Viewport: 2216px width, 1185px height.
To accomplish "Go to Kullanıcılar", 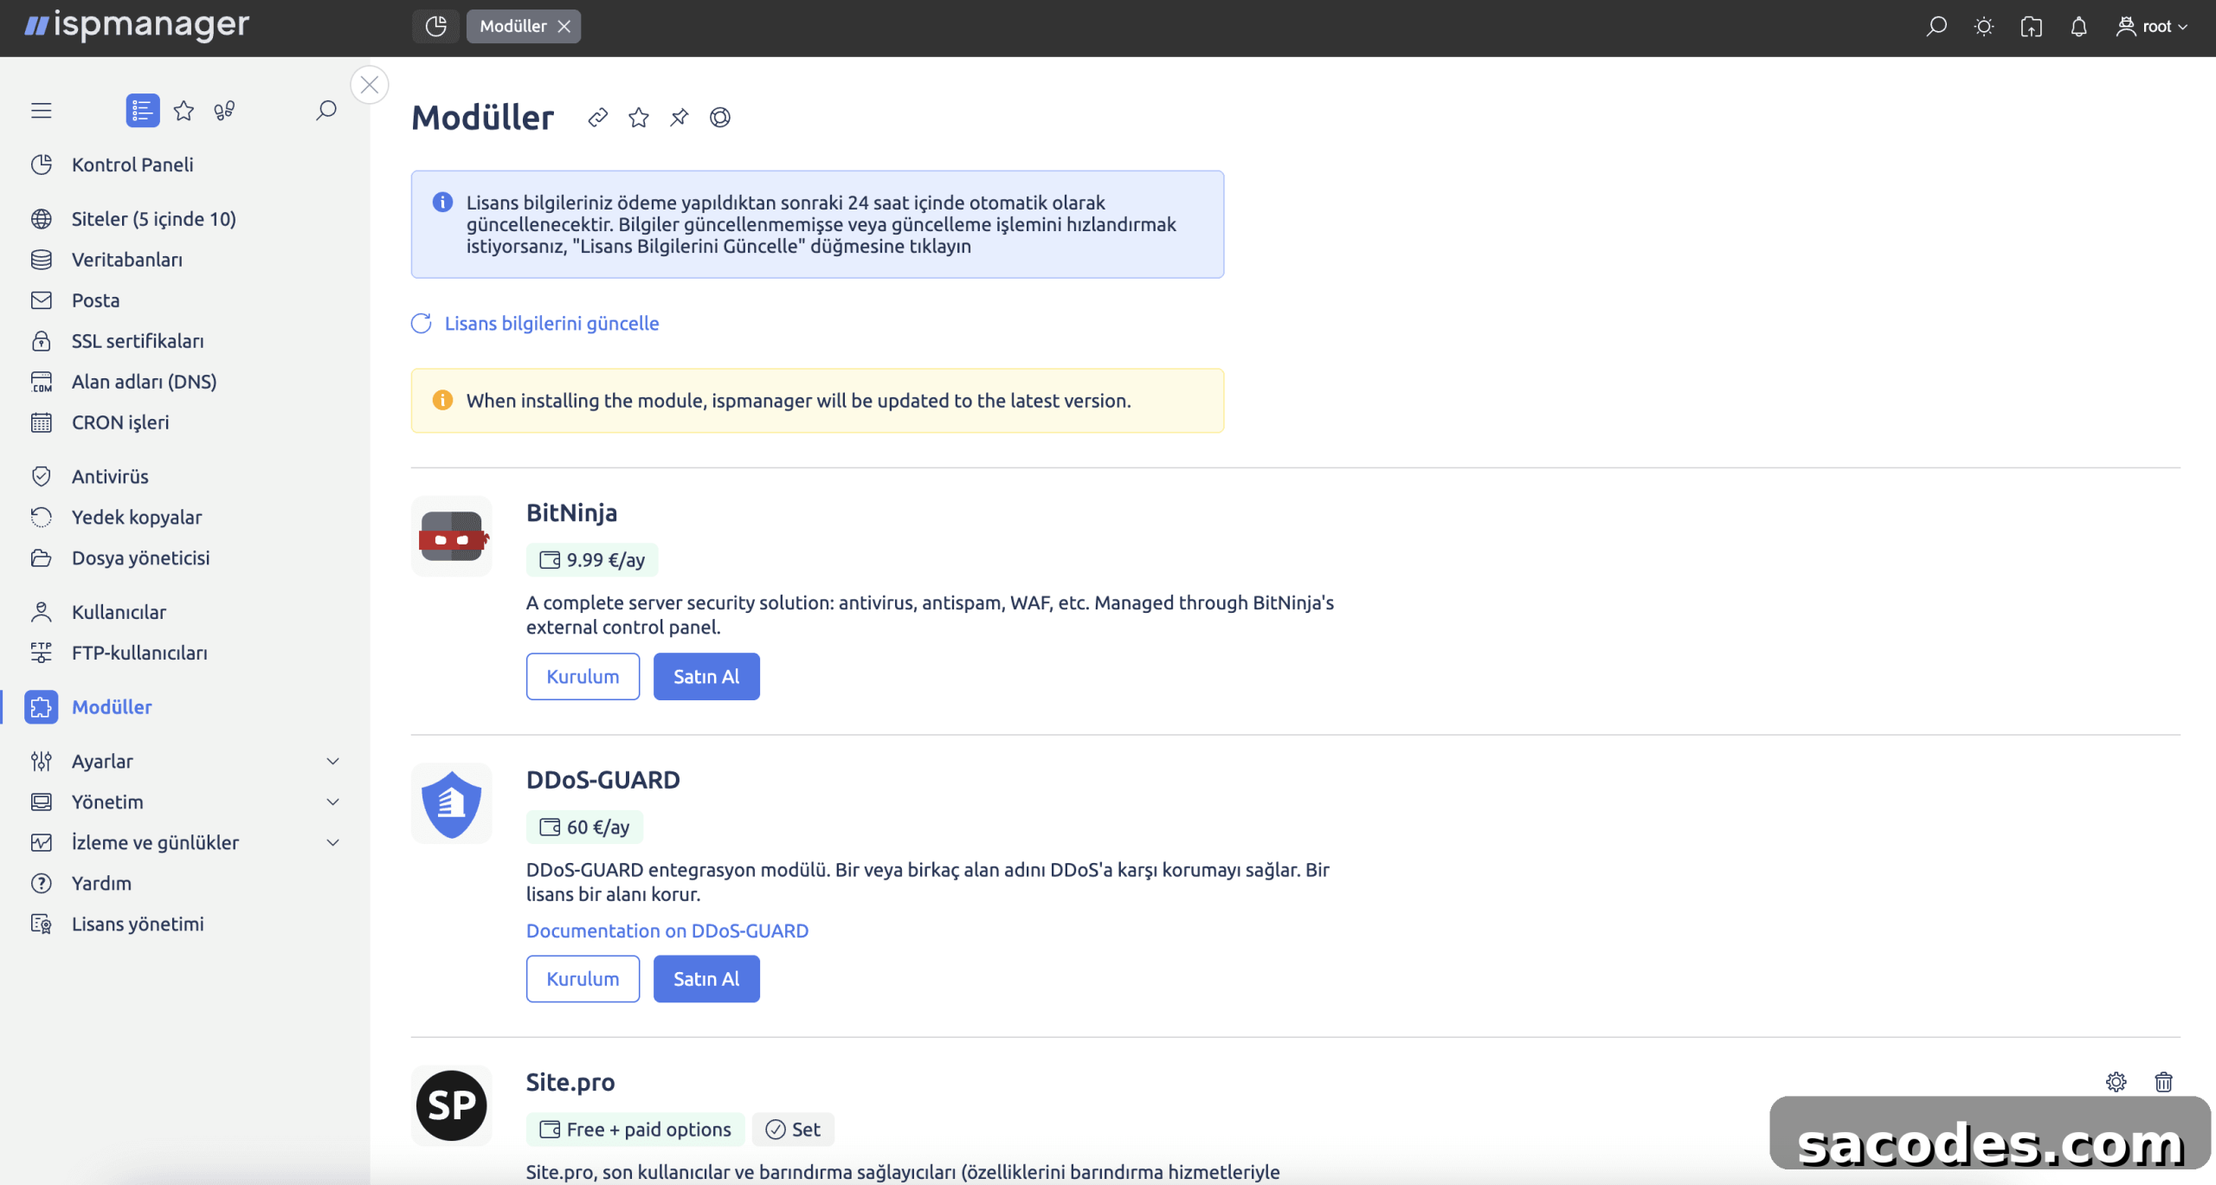I will pyautogui.click(x=119, y=612).
